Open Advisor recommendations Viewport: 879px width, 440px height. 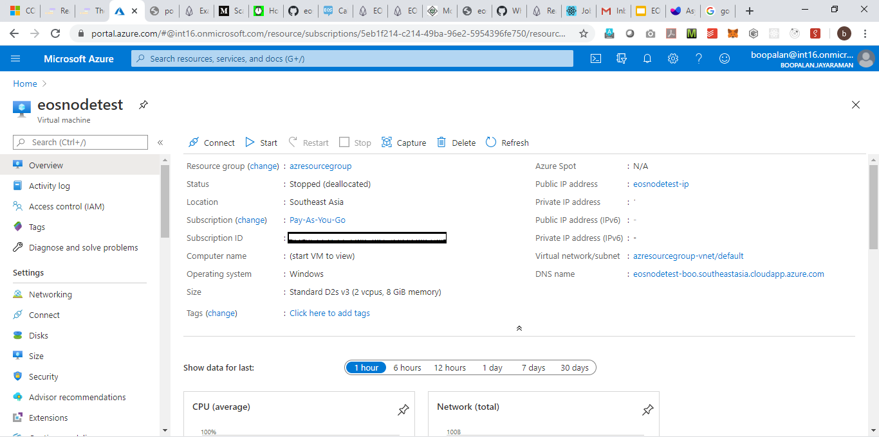tap(80, 397)
